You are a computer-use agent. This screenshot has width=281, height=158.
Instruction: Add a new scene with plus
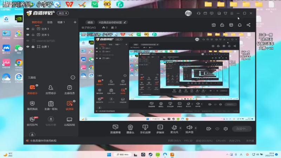[x=75, y=22]
